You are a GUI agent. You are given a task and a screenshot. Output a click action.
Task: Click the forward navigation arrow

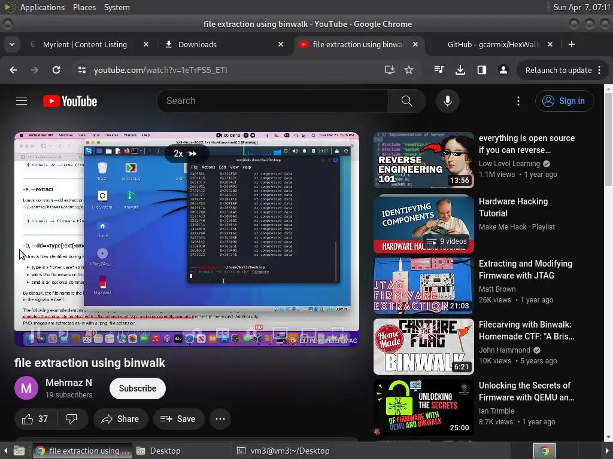pos(35,70)
